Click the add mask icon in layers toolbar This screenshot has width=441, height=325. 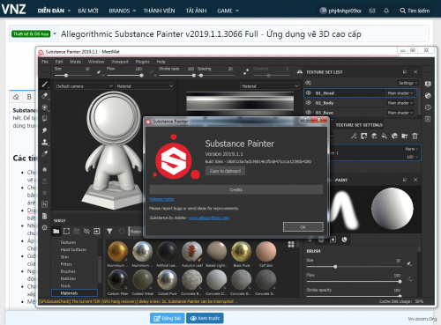tap(364, 136)
